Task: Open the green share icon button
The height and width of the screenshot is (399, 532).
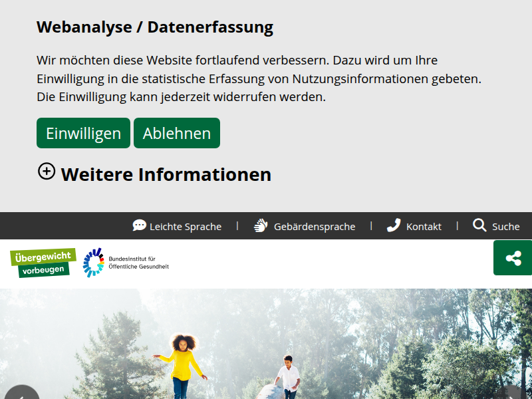Action: click(x=513, y=258)
